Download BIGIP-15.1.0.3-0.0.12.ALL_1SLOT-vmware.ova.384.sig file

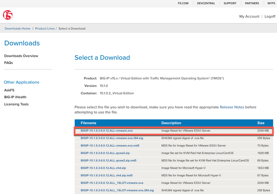pos(117,190)
